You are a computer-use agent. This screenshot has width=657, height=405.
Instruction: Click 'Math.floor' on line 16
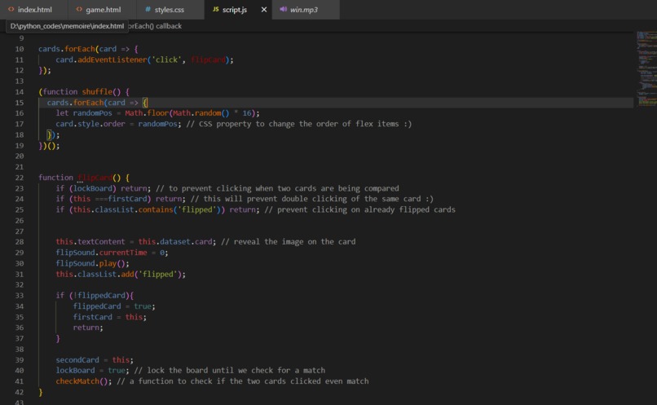pos(147,113)
